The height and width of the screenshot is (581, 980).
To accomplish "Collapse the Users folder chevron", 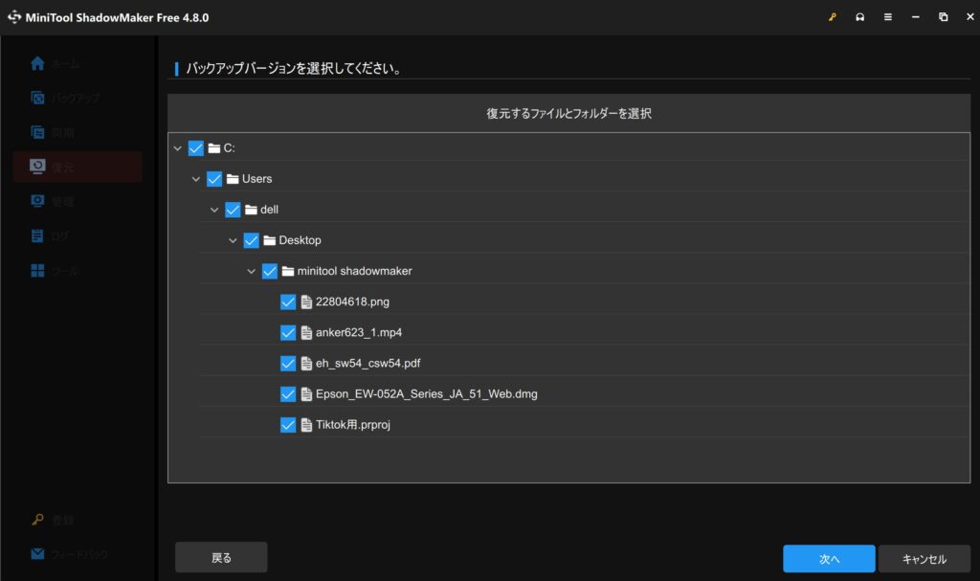I will (x=196, y=179).
